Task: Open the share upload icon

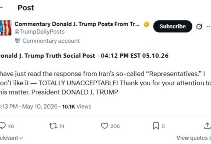Action: [207, 126]
